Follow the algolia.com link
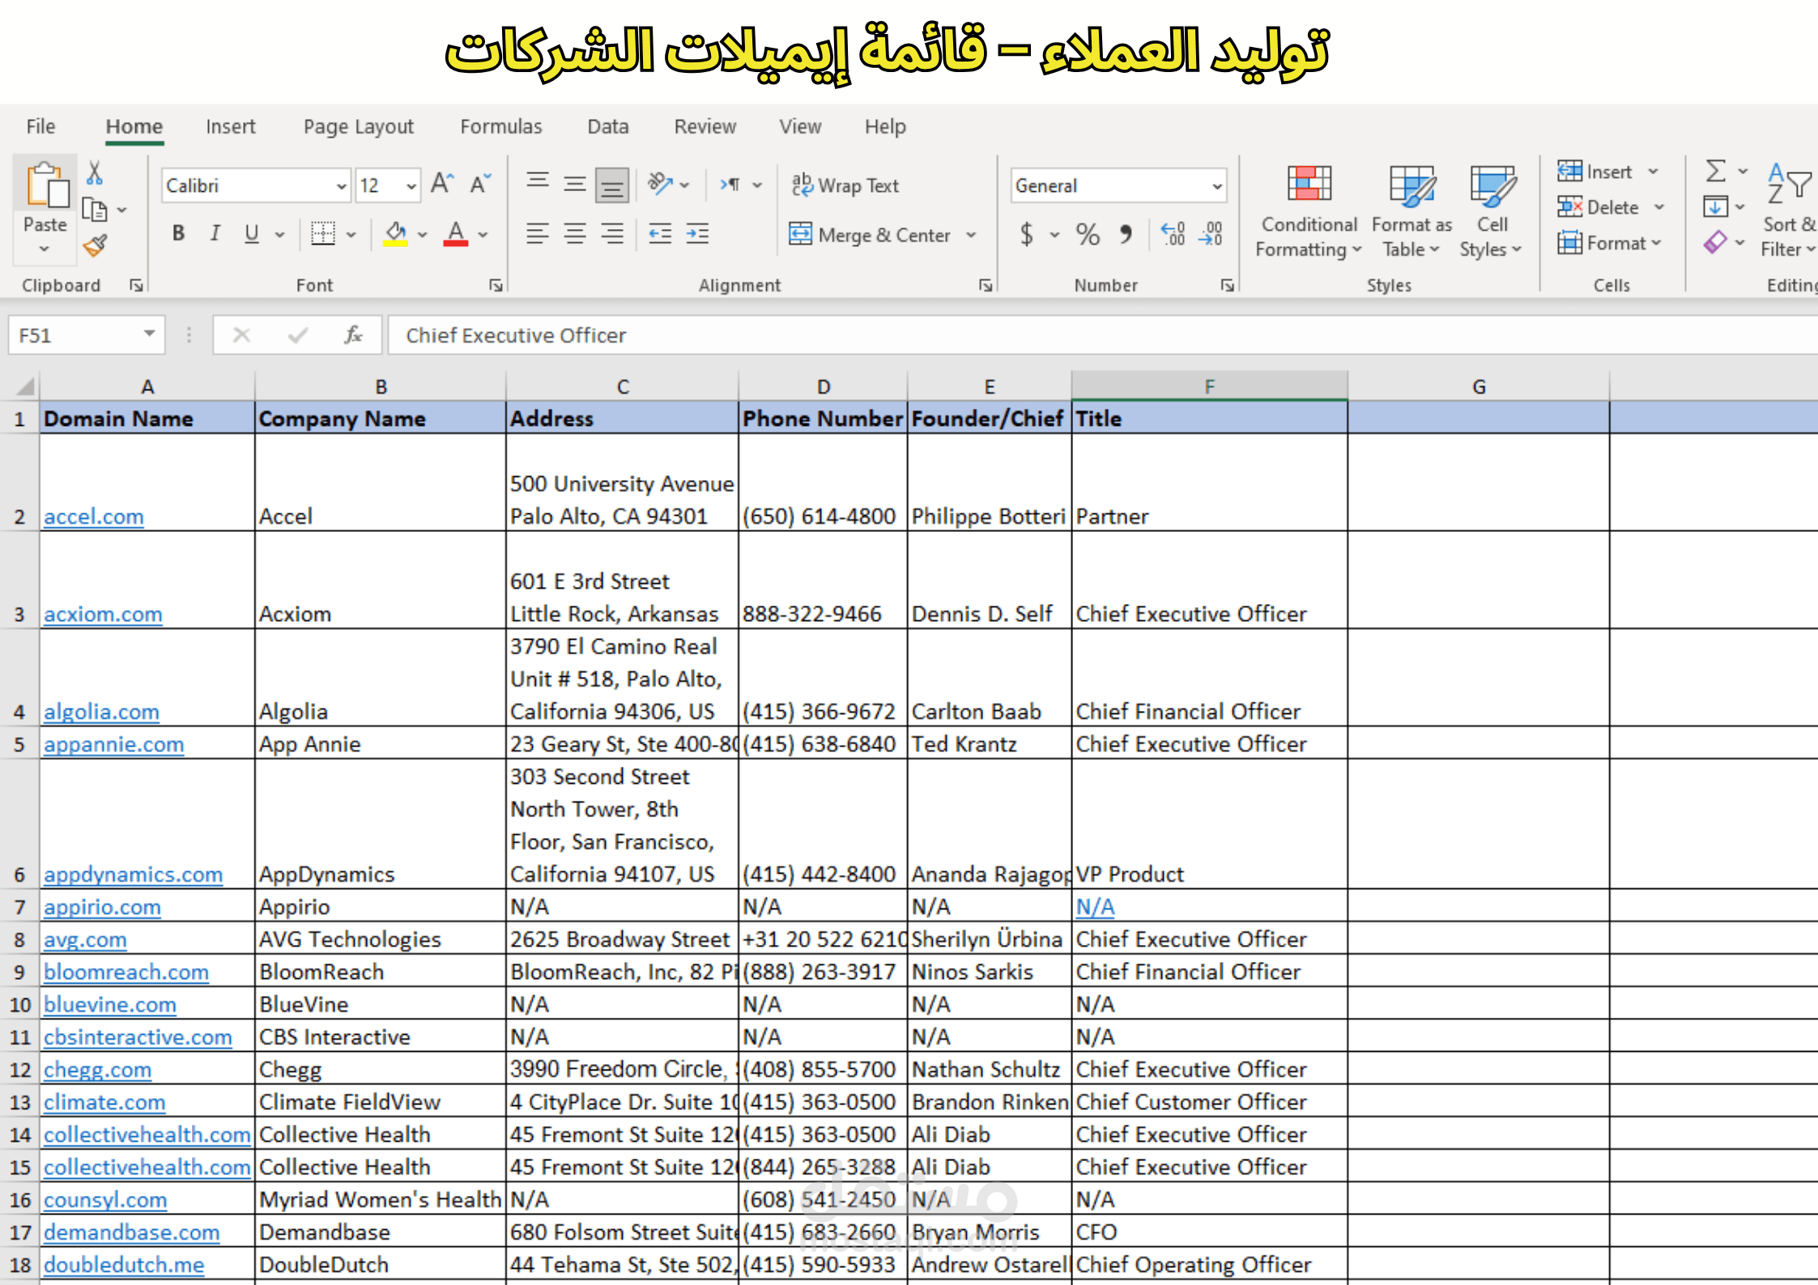Viewport: 1818px width, 1285px height. point(101,712)
